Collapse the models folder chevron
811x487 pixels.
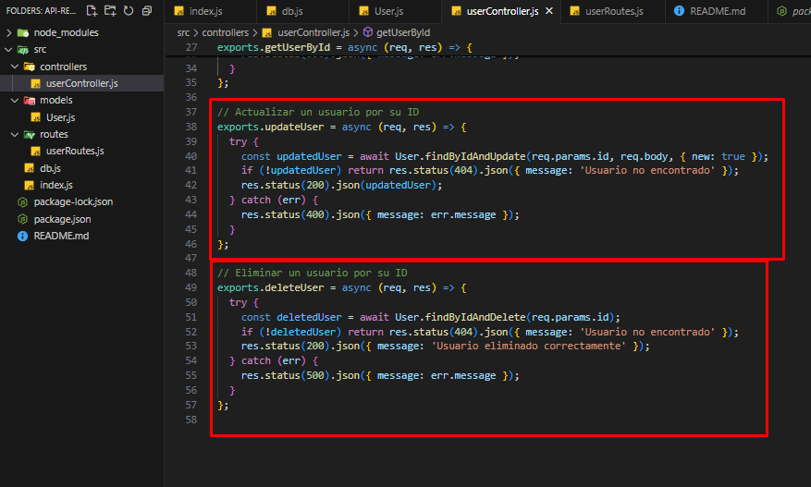(15, 101)
